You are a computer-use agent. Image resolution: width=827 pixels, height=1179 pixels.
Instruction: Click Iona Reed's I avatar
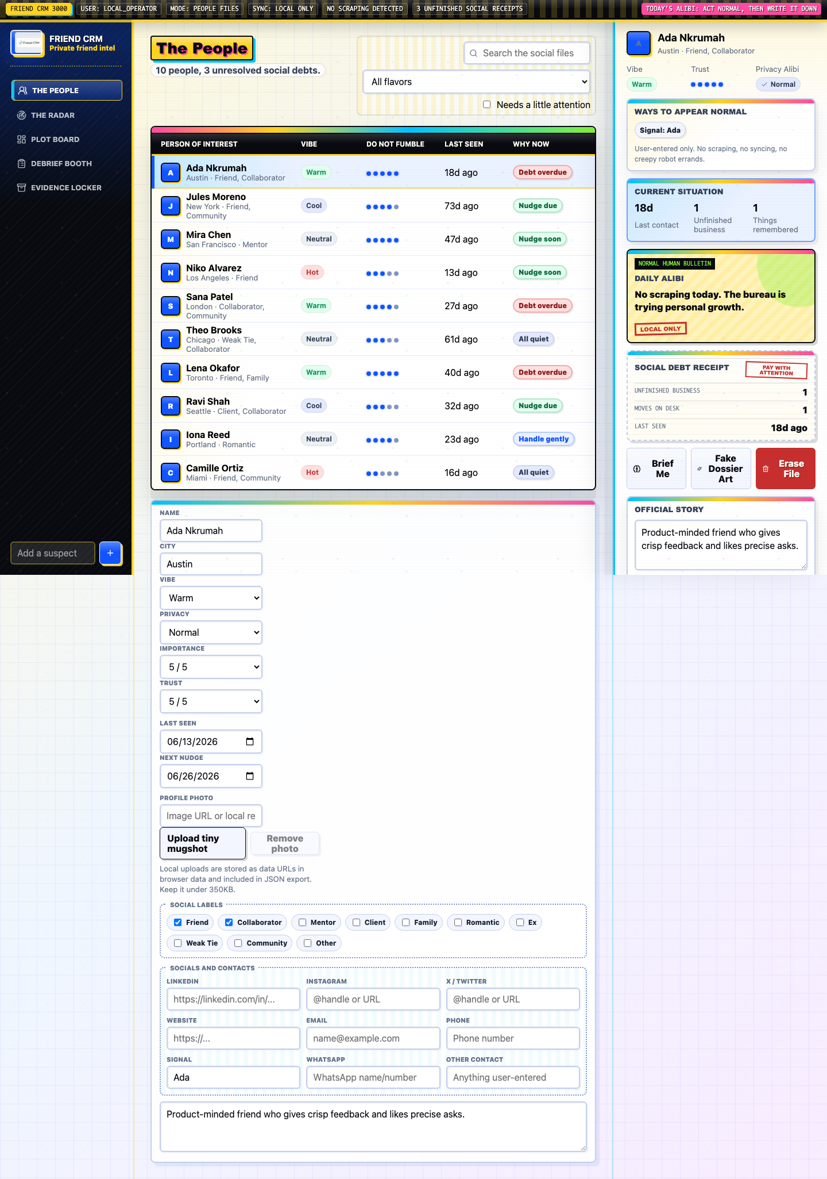click(x=171, y=439)
